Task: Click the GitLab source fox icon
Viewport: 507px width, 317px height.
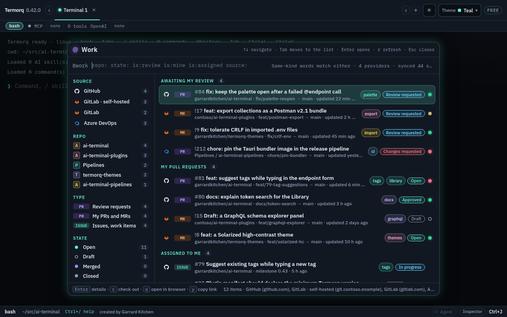Action: 77,113
